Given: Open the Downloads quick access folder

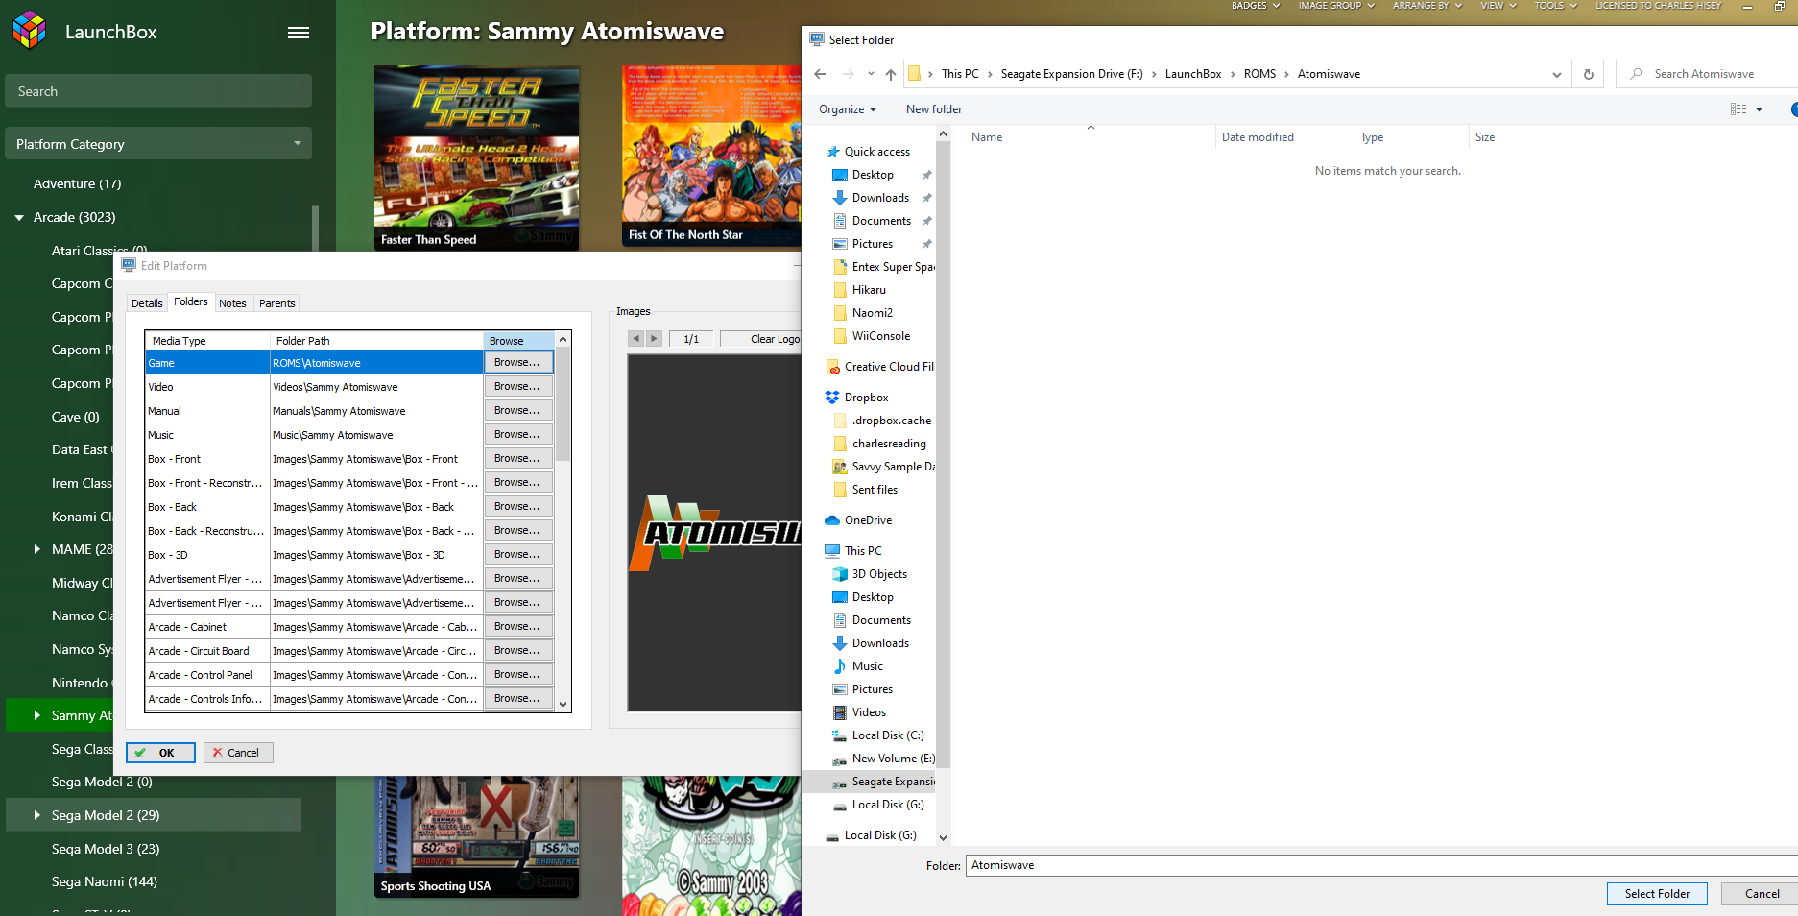Looking at the screenshot, I should (880, 198).
